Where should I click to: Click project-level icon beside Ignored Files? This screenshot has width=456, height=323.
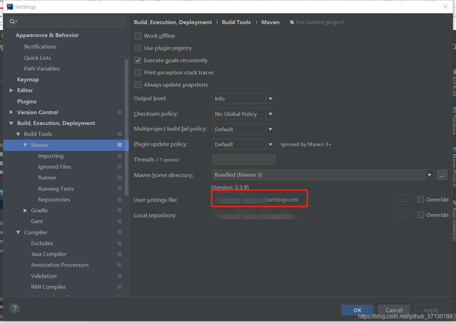[x=120, y=167]
